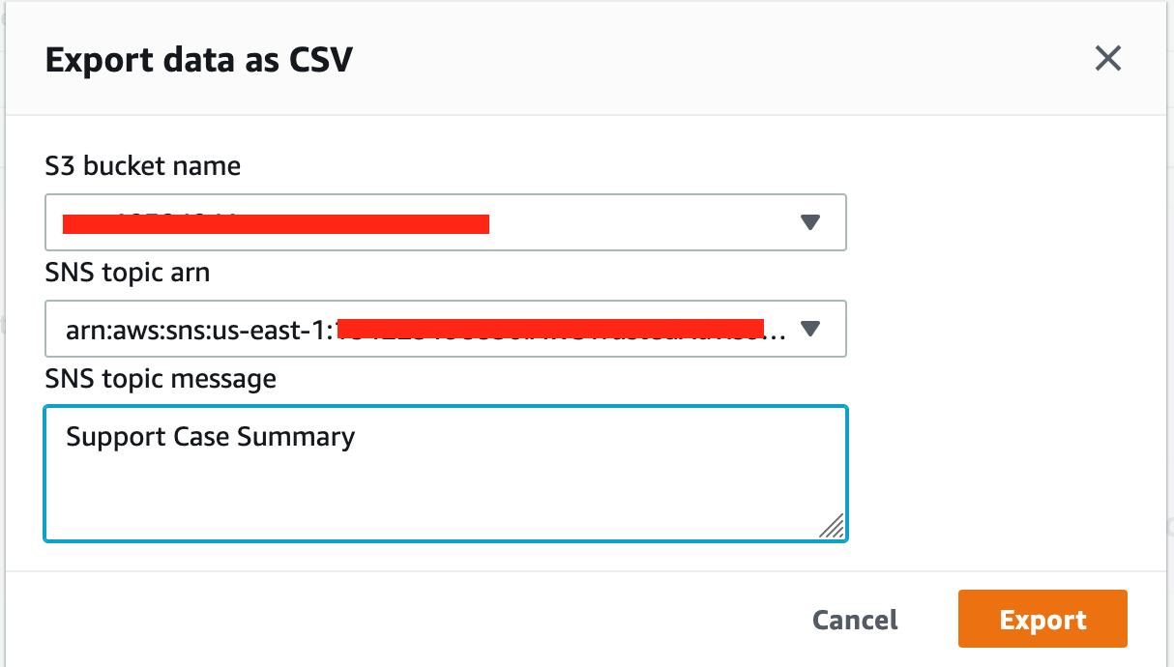Screen dimensions: 1174x667
Task: Click the SNS topic arn dropdown arrow
Action: click(x=810, y=329)
